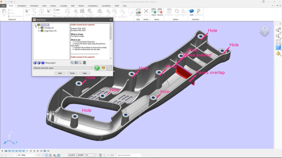The width and height of the screenshot is (282, 158).
Task: Click the Information icon in ribbon
Action: (x=41, y=12)
